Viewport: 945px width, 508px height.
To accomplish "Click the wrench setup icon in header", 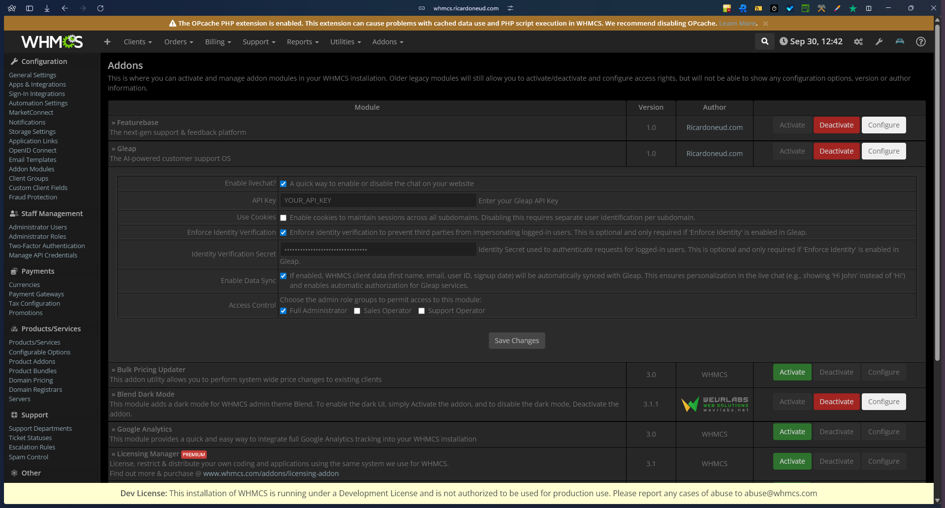I will [879, 42].
